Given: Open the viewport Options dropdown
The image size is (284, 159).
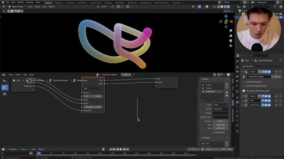Looking at the screenshot, I should click(228, 11).
